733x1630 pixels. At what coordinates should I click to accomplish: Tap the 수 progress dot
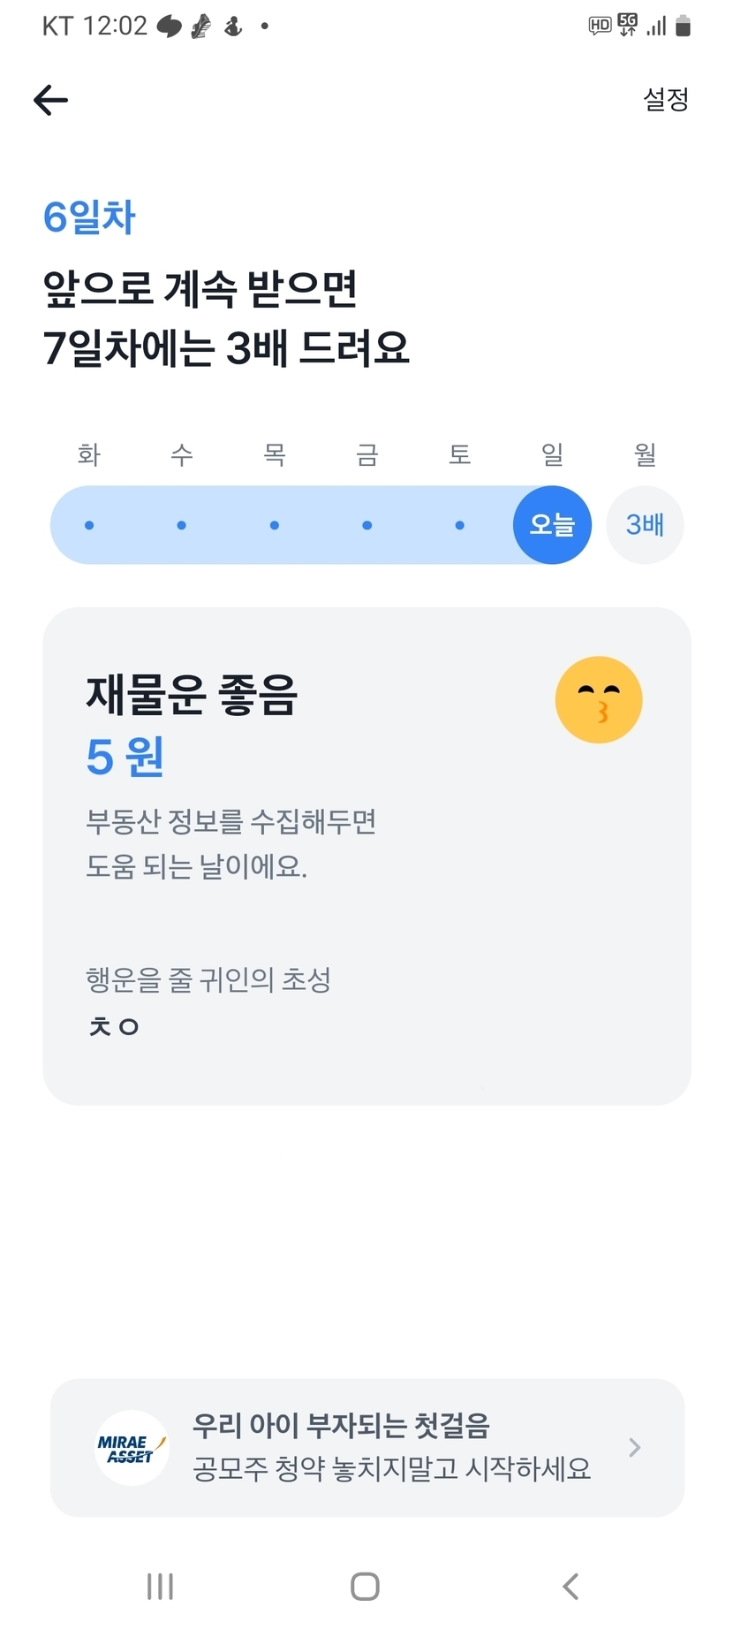pyautogui.click(x=181, y=525)
